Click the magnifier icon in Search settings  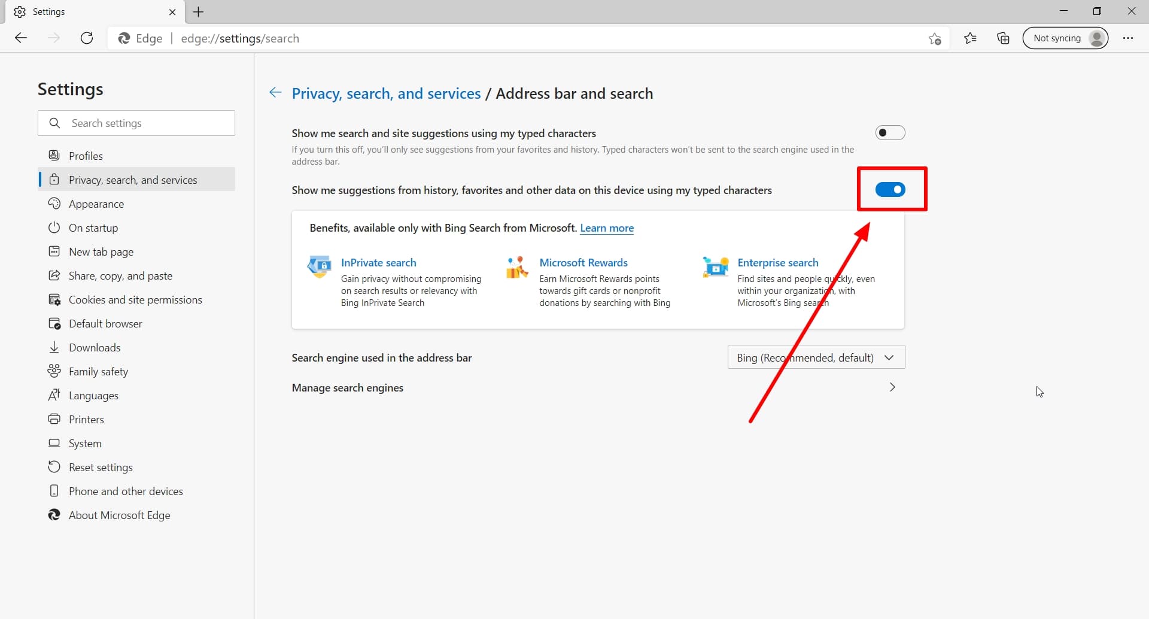coord(54,123)
